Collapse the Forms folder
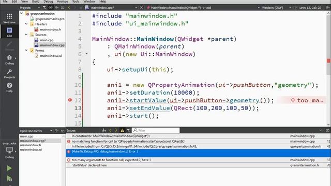331x186 pixels. [x=26, y=51]
